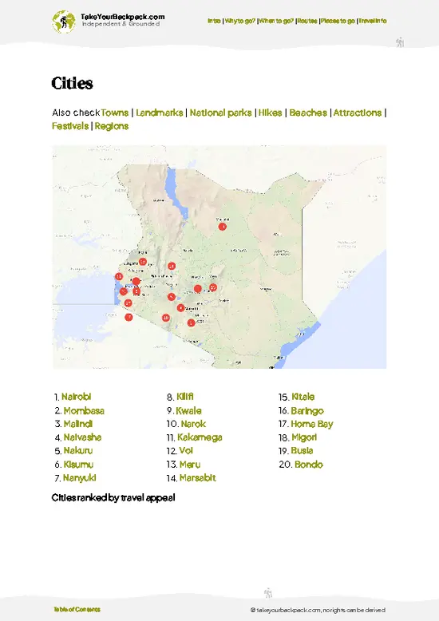Open Narok city link
This screenshot has height=621, width=439.
point(193,424)
